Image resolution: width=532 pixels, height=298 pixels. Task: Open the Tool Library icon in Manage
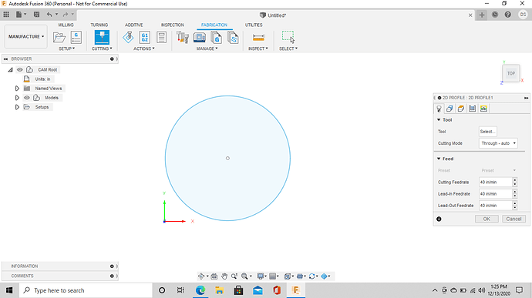click(183, 37)
